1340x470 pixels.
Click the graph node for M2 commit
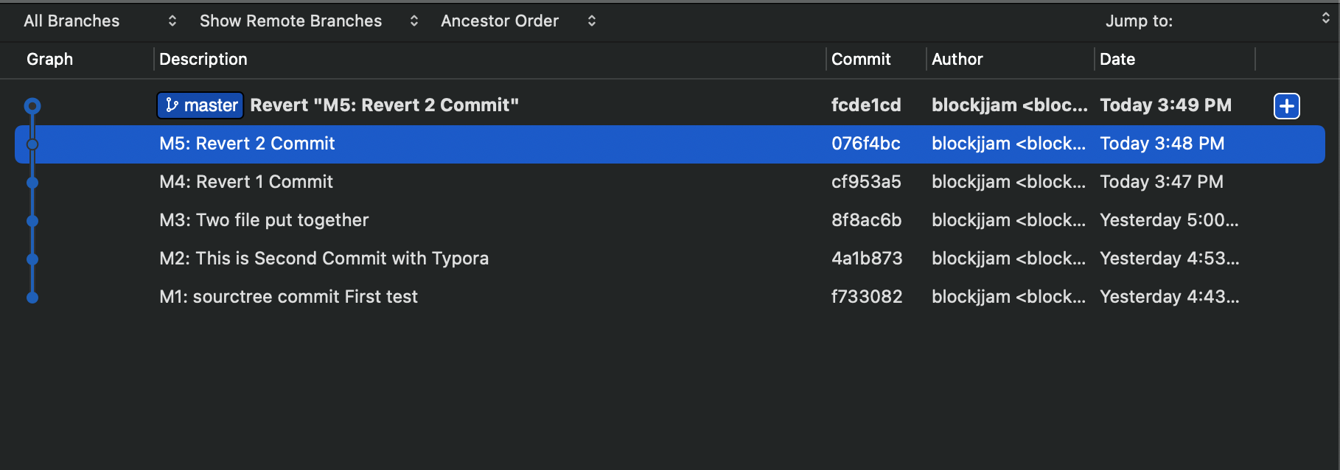tap(32, 259)
